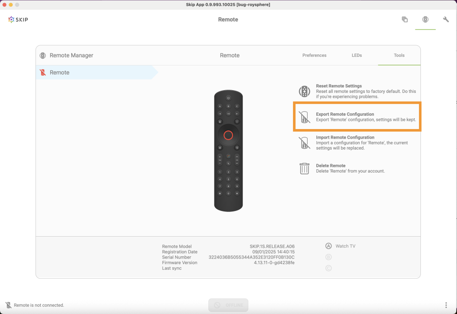Screen dimensions: 457x314
Task: Switch to the LEDs tab
Action: 357,55
